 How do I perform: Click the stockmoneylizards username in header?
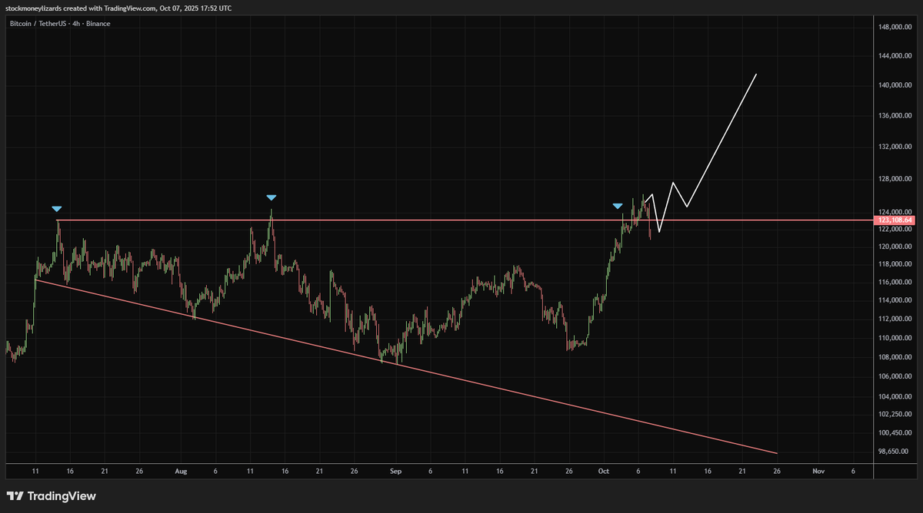click(x=33, y=8)
